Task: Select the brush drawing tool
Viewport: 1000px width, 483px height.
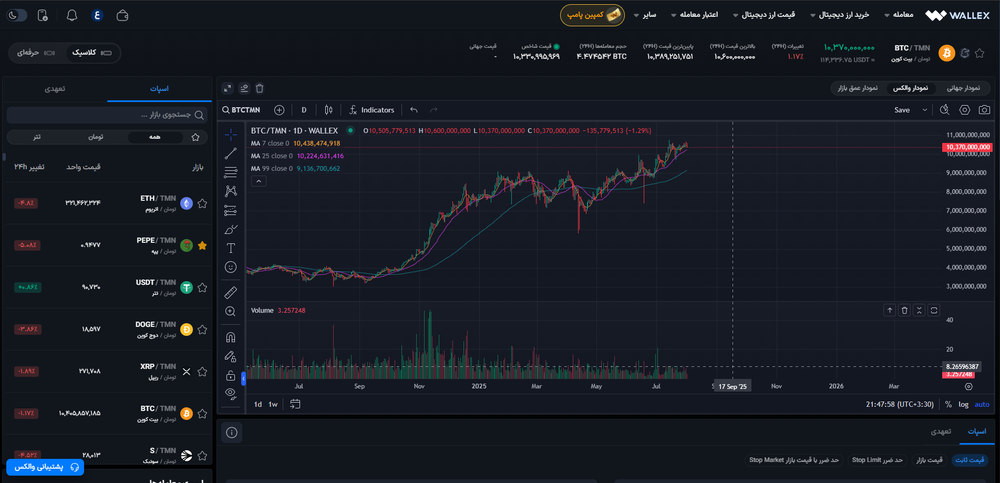Action: [231, 229]
